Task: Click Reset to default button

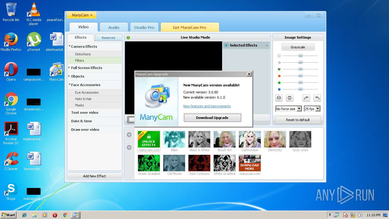Action: pos(298,120)
